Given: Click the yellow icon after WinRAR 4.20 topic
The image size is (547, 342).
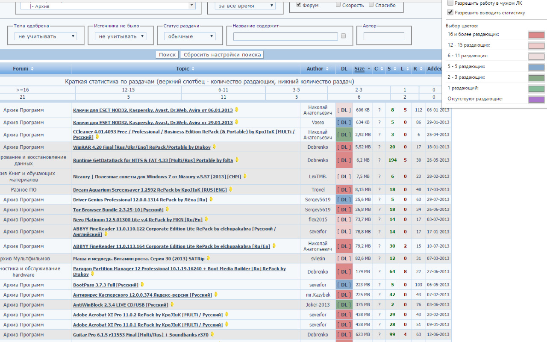Looking at the screenshot, I should coord(215,147).
